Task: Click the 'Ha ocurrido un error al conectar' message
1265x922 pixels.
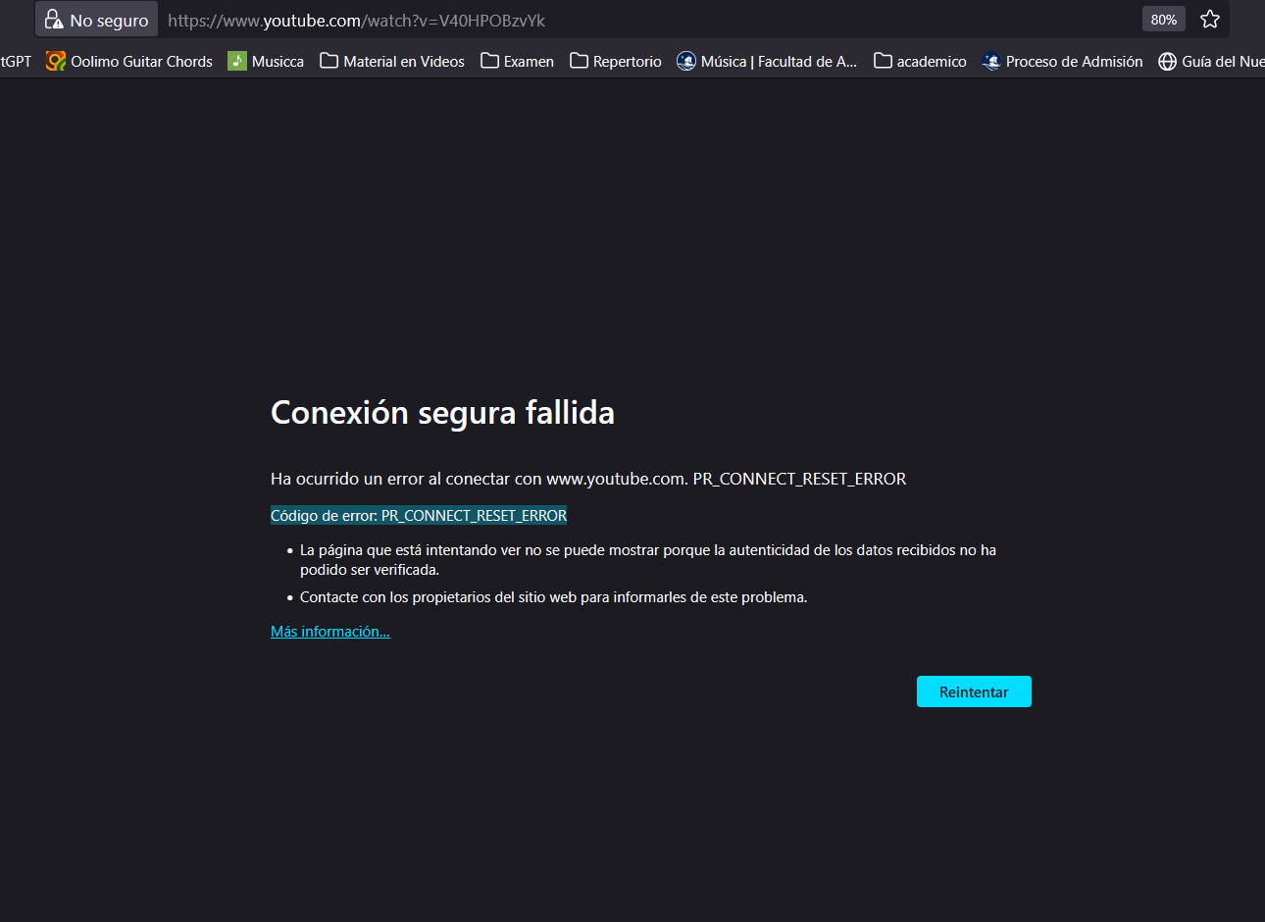Action: coord(588,479)
